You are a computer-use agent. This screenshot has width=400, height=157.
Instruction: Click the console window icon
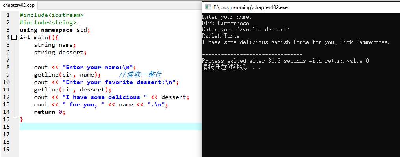208,7
